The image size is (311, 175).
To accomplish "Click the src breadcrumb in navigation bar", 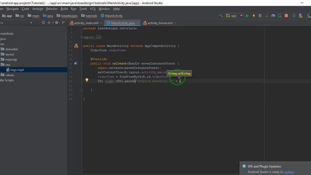I will point(19,16).
